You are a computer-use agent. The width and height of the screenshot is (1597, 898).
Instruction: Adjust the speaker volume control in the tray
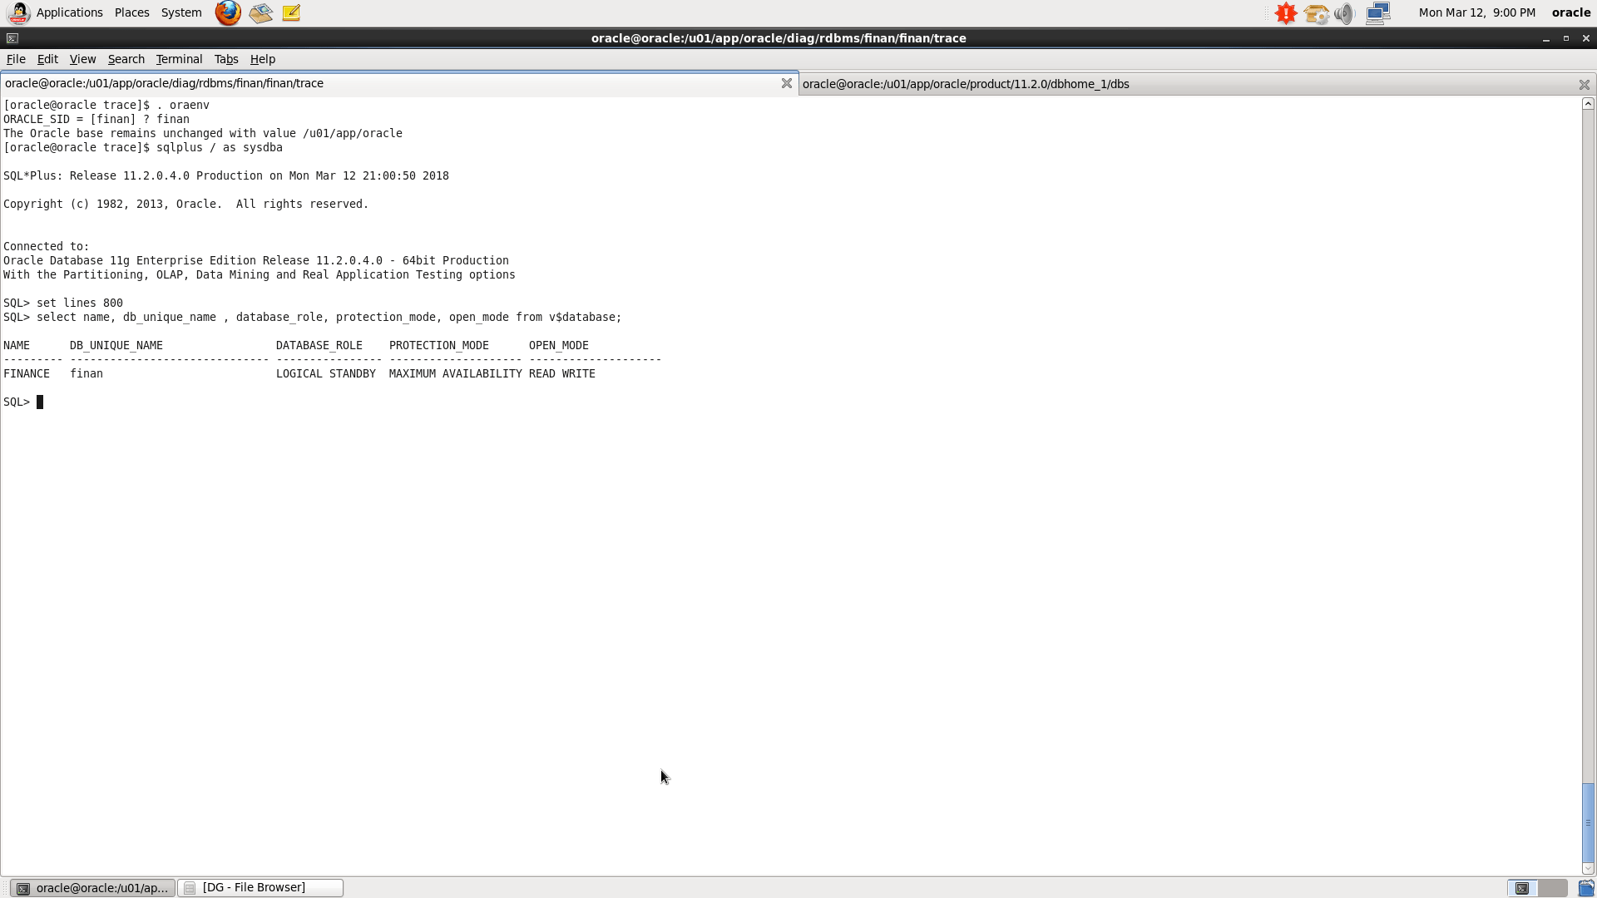click(1344, 13)
